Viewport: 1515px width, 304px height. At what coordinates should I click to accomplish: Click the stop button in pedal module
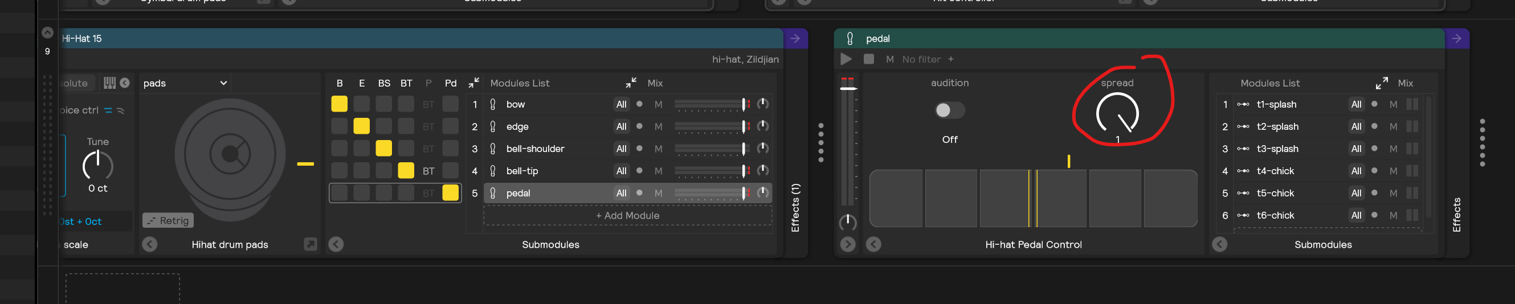pos(869,59)
